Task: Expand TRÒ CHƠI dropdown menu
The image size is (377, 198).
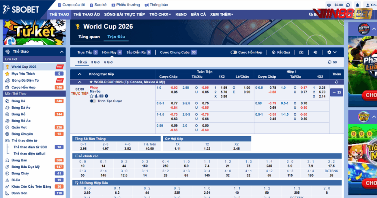Action: click(x=160, y=14)
